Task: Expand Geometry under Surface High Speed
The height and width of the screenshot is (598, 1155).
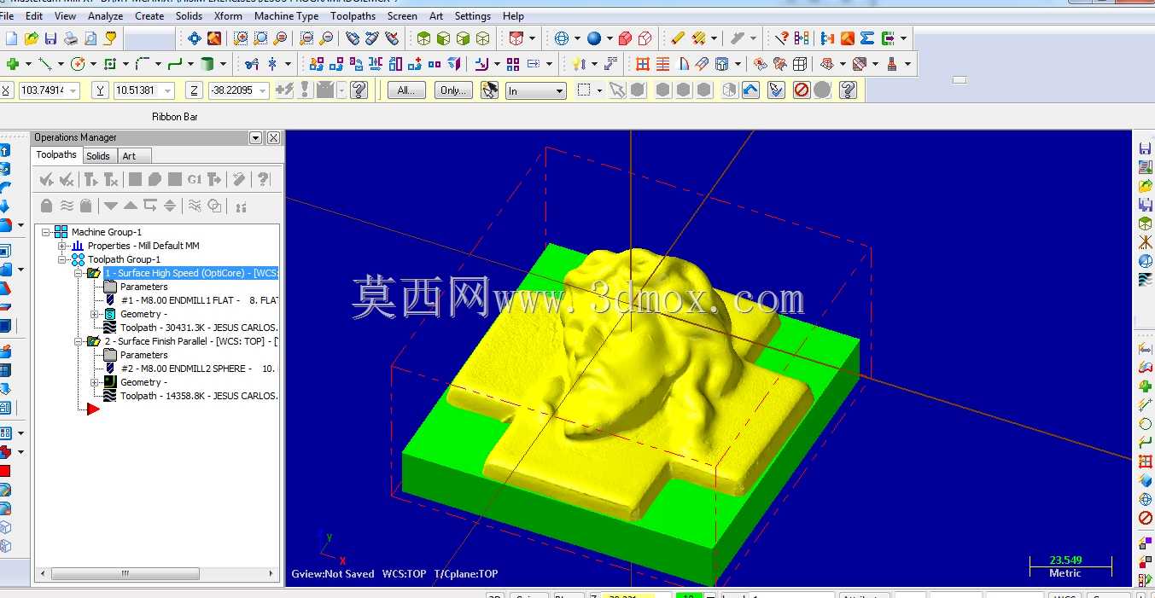Action: pos(94,314)
